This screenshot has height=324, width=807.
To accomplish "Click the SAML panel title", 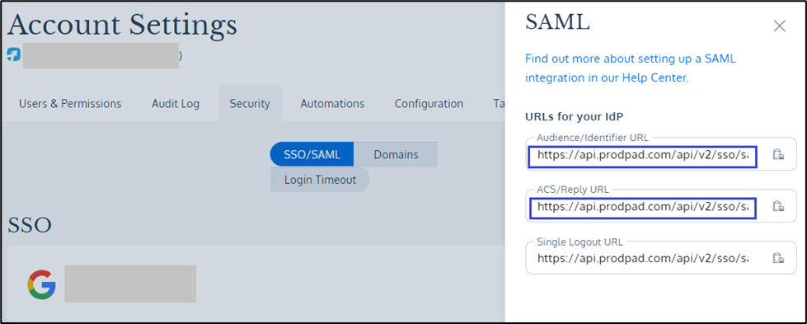I will click(557, 22).
